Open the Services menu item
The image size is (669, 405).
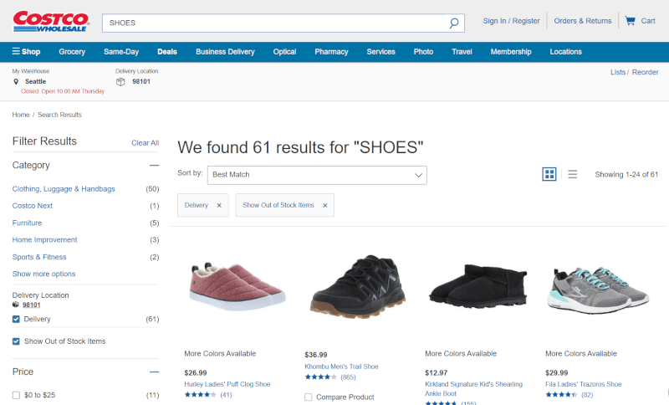pyautogui.click(x=381, y=52)
